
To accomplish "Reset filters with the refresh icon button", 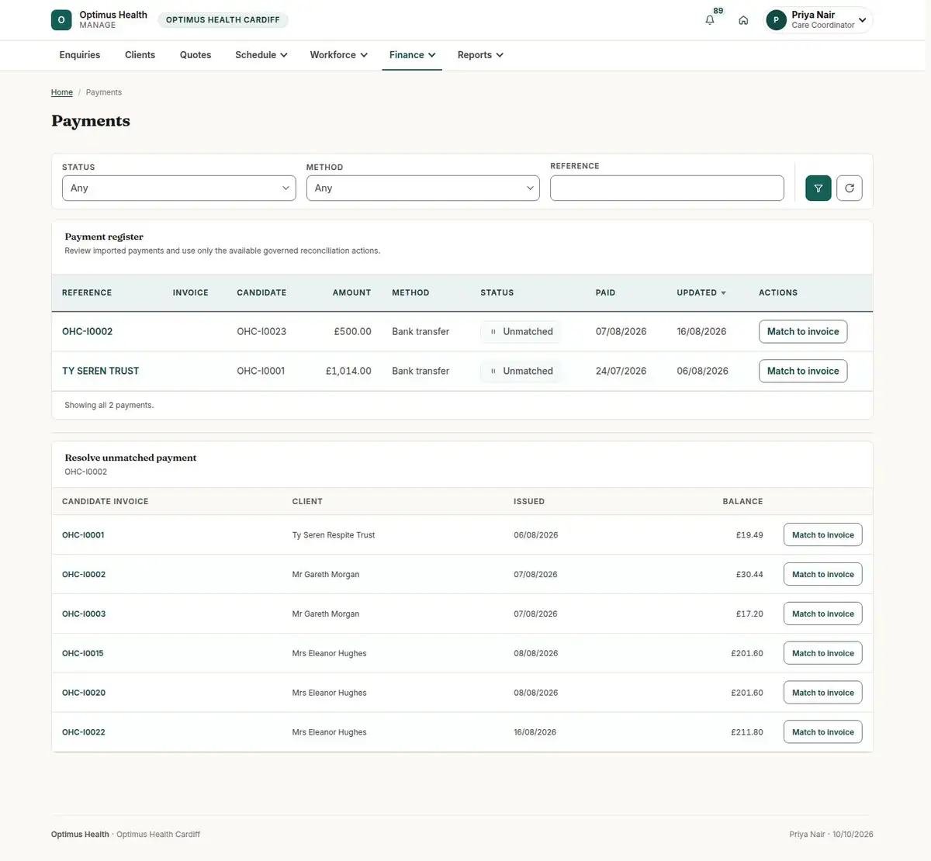I will [x=850, y=188].
